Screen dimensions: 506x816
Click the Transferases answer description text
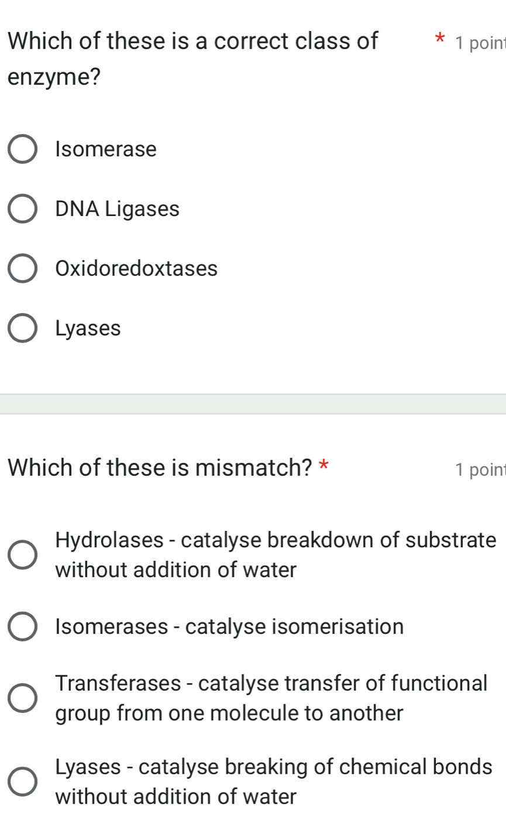(271, 698)
